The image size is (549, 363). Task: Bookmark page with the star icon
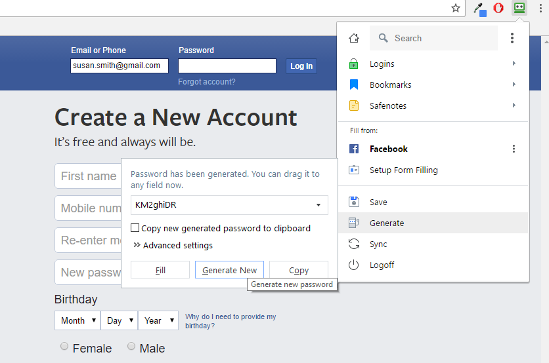tap(456, 9)
